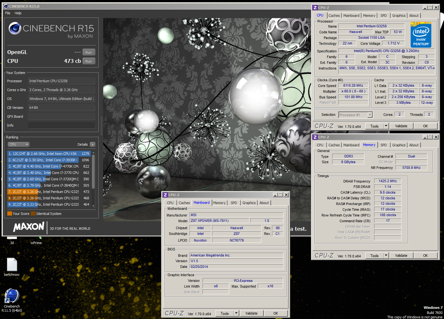Click motherboard model Z87 XPOWER (MS-7811)
This screenshot has width=444, height=319.
point(219,221)
